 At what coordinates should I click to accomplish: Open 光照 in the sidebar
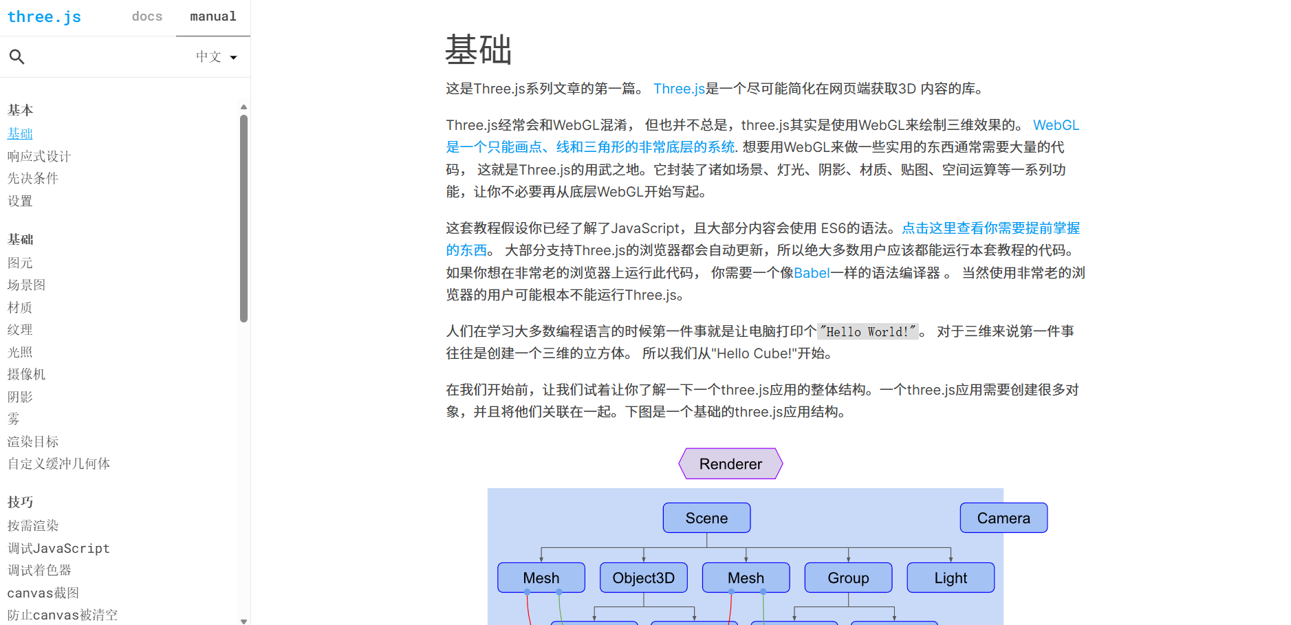tap(20, 352)
